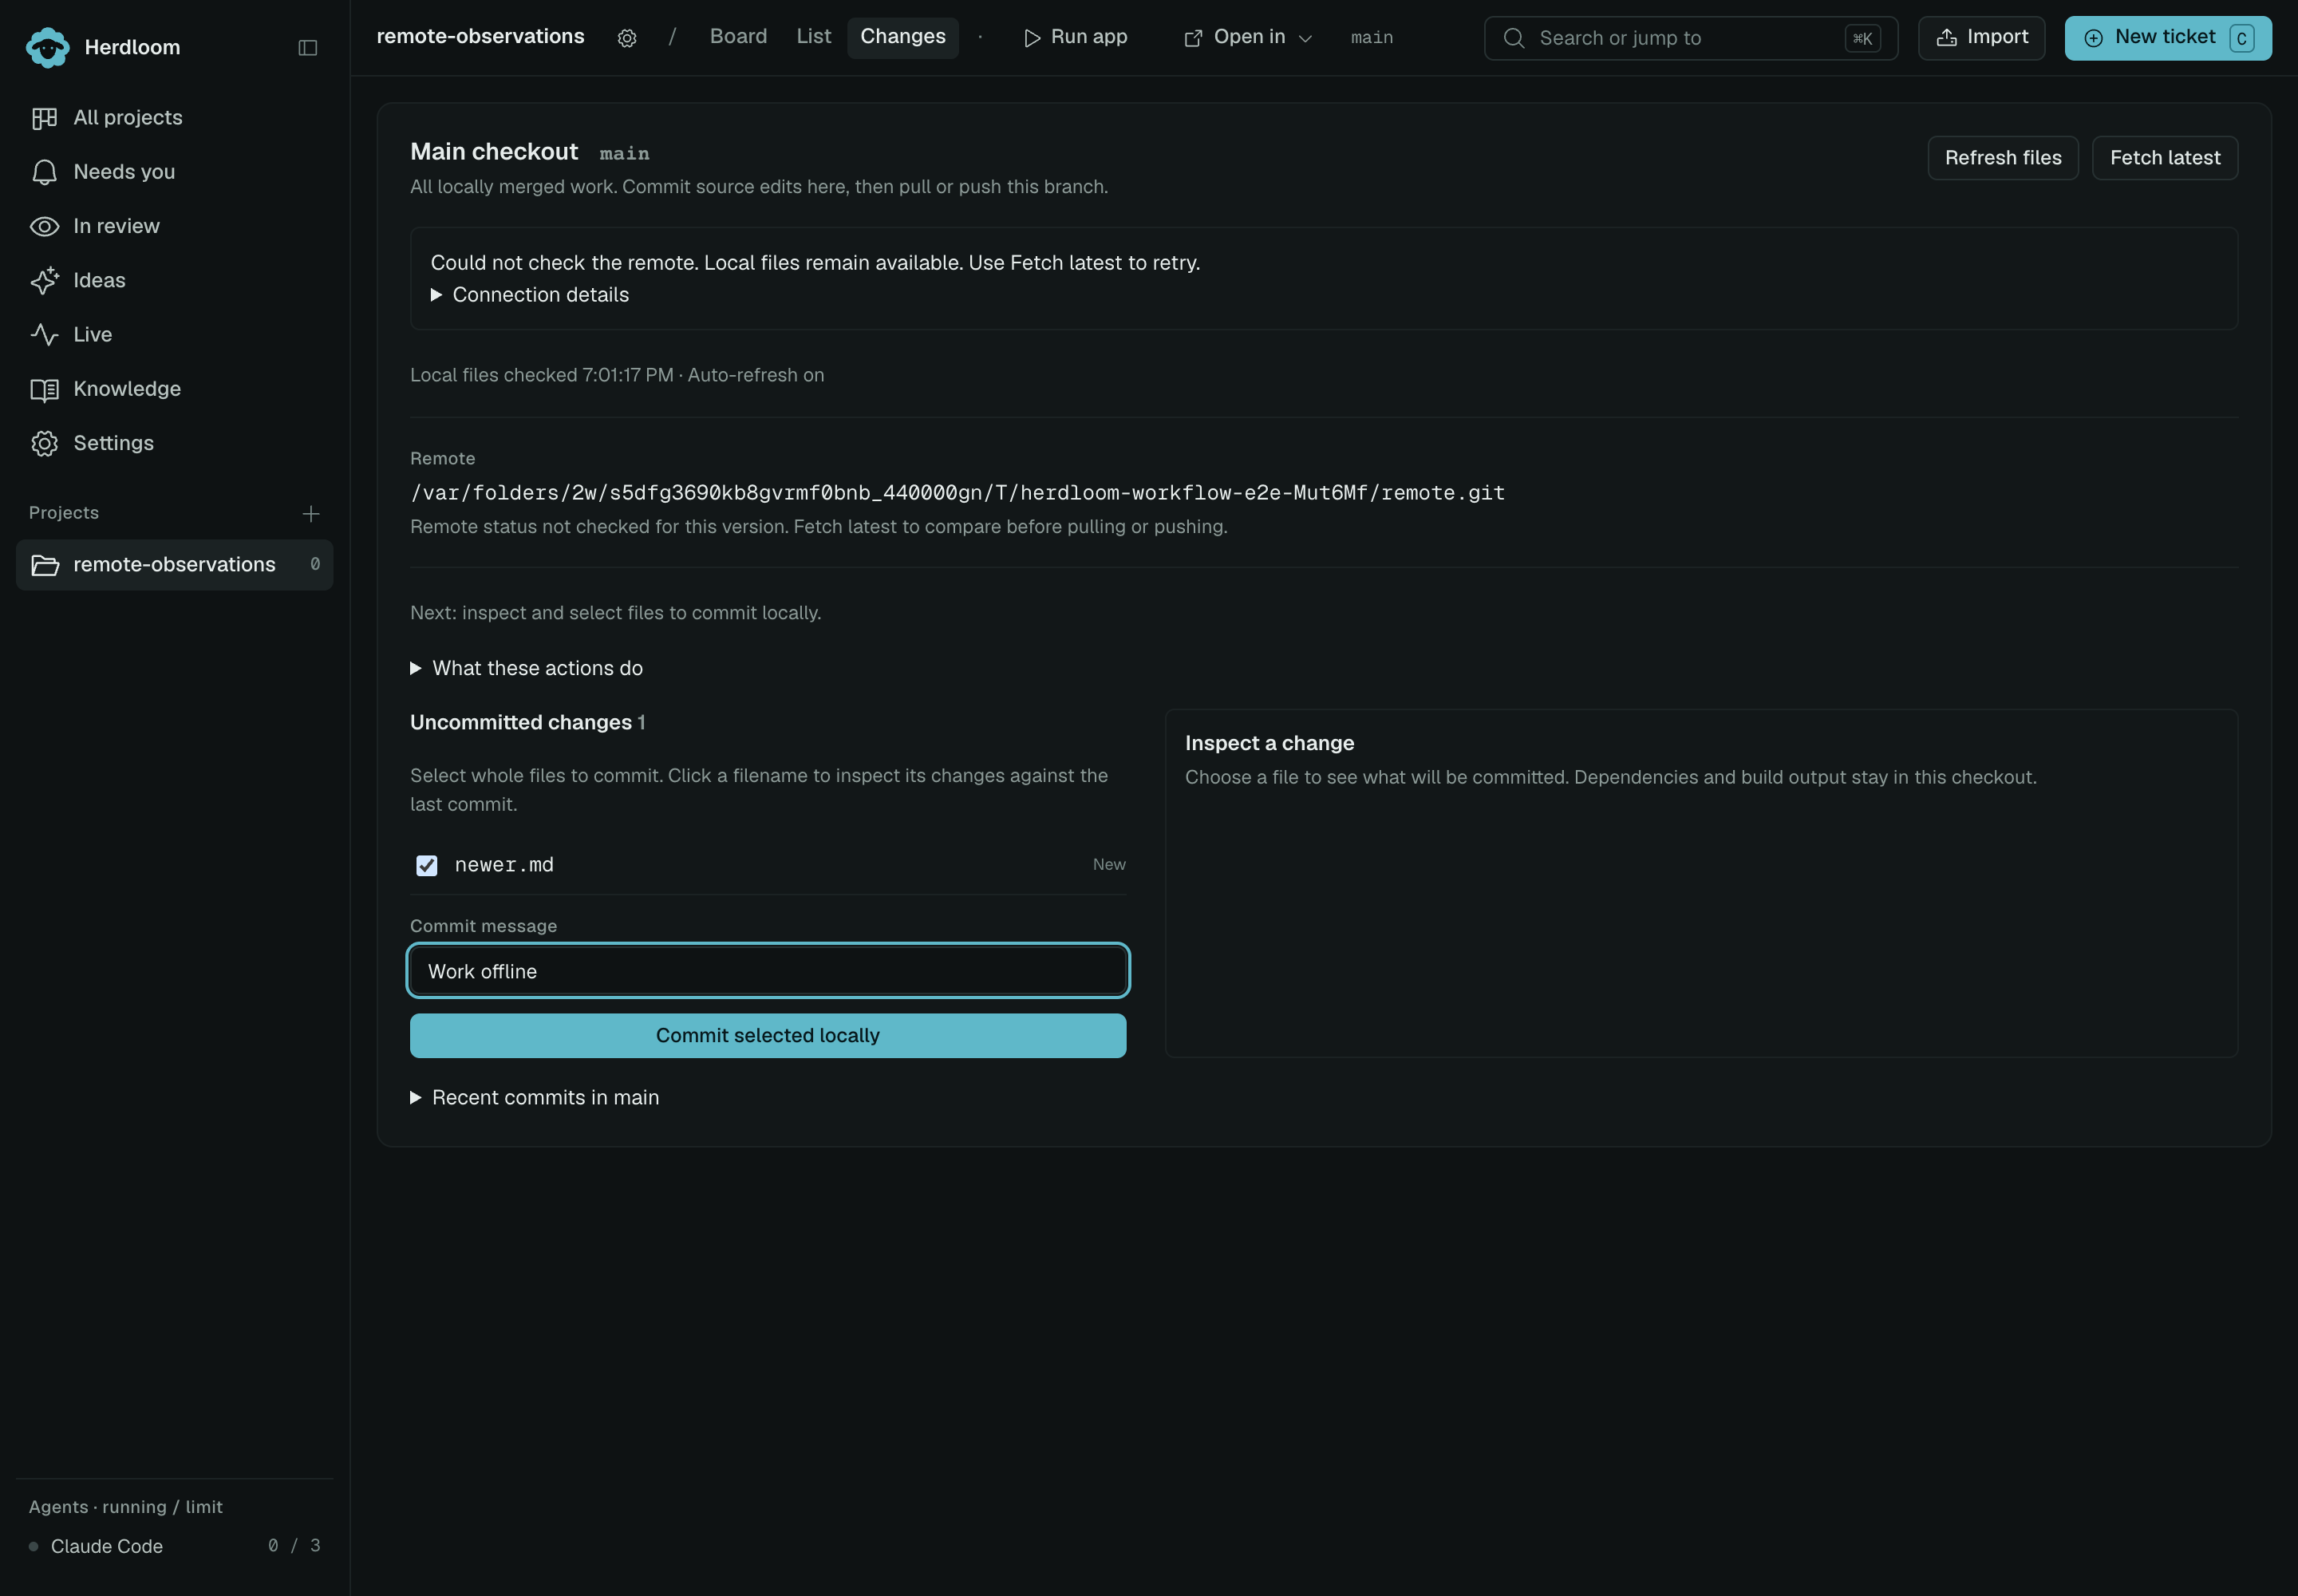Screen dimensions: 2298x1596
Task: Click the C shortcut badge on New ticket
Action: [2241, 38]
